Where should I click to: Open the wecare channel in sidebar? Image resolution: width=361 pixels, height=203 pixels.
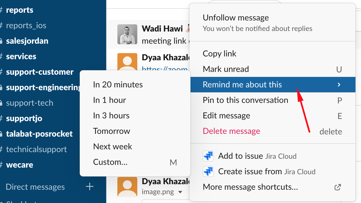[x=19, y=165]
